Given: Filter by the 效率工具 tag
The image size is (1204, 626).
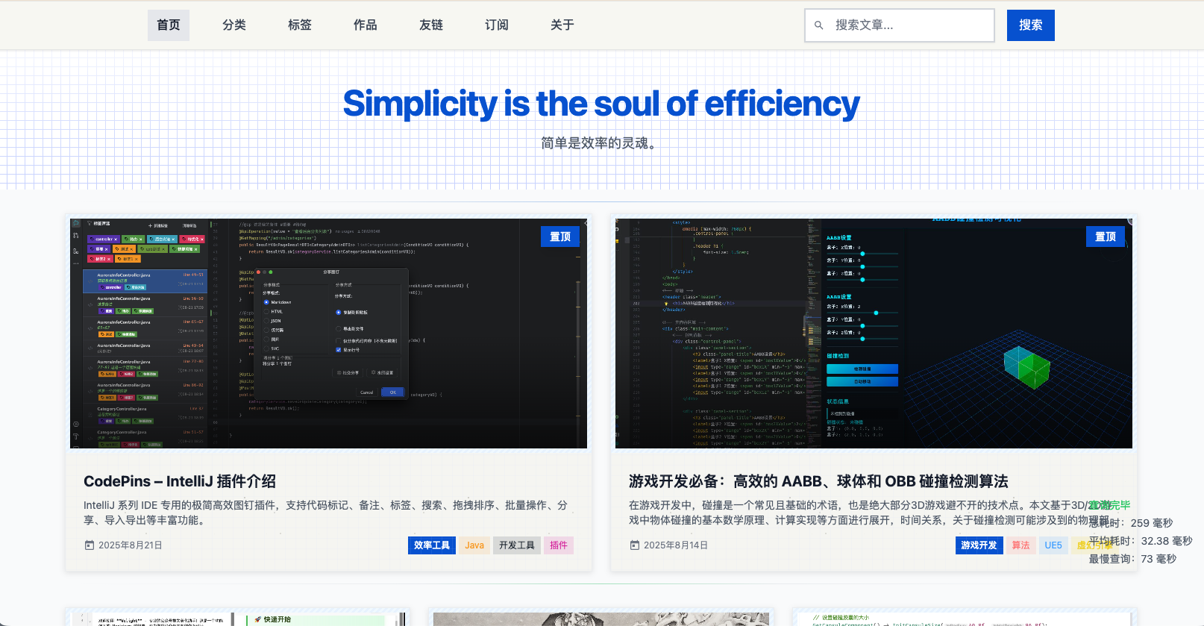Looking at the screenshot, I should [x=432, y=545].
